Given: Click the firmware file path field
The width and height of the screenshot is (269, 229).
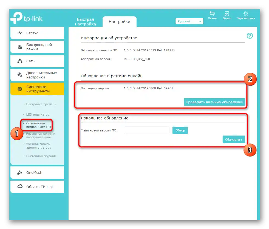Looking at the screenshot, I should click(x=147, y=130).
